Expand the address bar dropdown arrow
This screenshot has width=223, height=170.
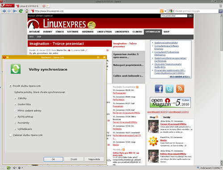(165, 11)
